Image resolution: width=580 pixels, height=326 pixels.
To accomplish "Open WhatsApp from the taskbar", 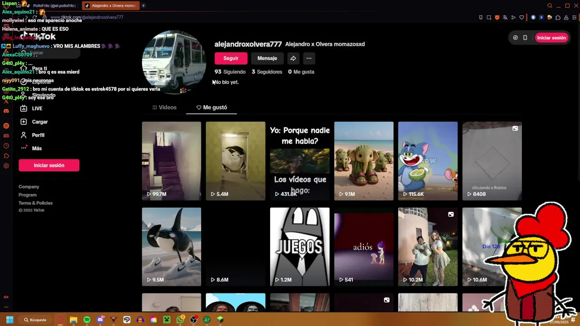I will click(180, 320).
